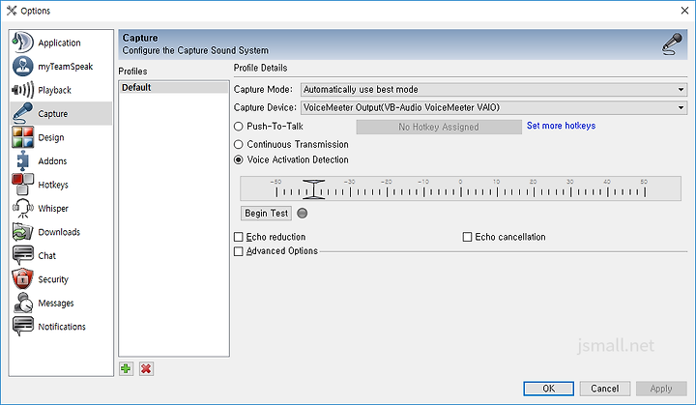This screenshot has width=696, height=405.
Task: Open Chat label in sidebar
Action: tap(47, 256)
